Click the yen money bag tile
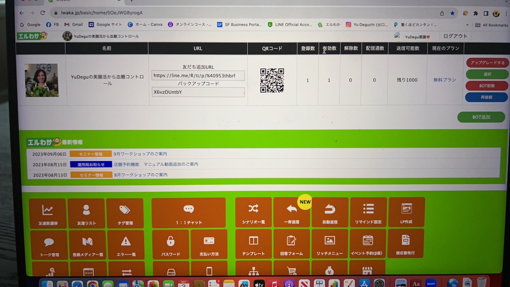 pyautogui.click(x=330, y=268)
